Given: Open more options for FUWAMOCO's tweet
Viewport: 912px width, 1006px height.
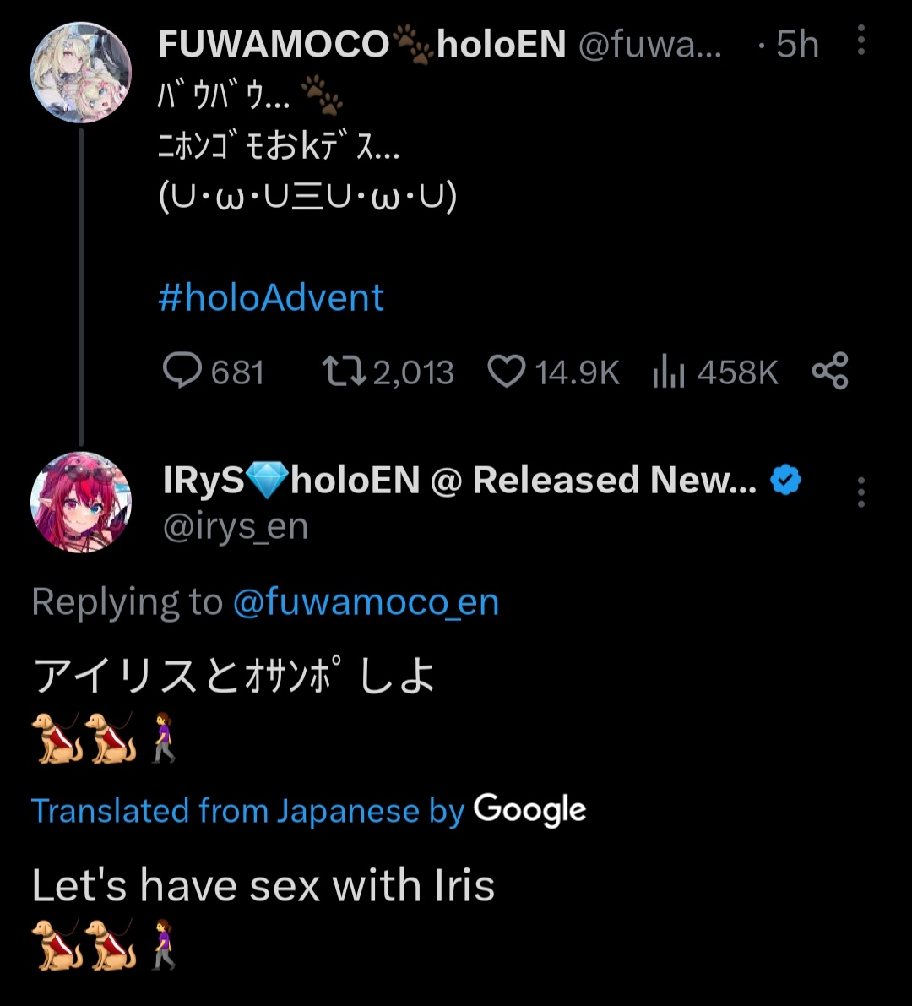Looking at the screenshot, I should (x=860, y=41).
